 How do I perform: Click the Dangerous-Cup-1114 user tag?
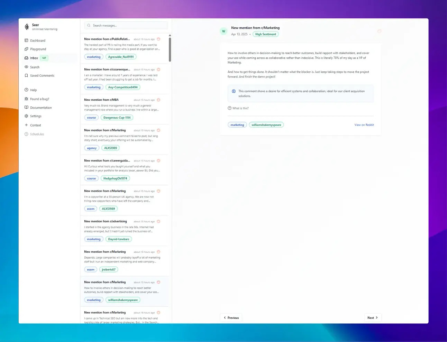[x=117, y=118]
